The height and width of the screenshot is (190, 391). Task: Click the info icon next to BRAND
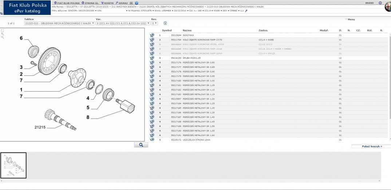tap(380, 3)
